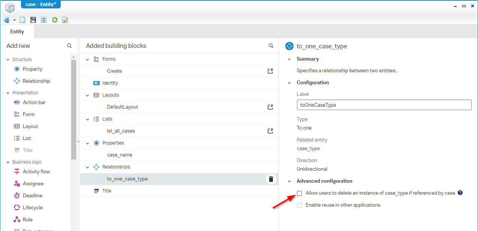Toggle Enable reuse in other applications checkbox

pos(299,205)
